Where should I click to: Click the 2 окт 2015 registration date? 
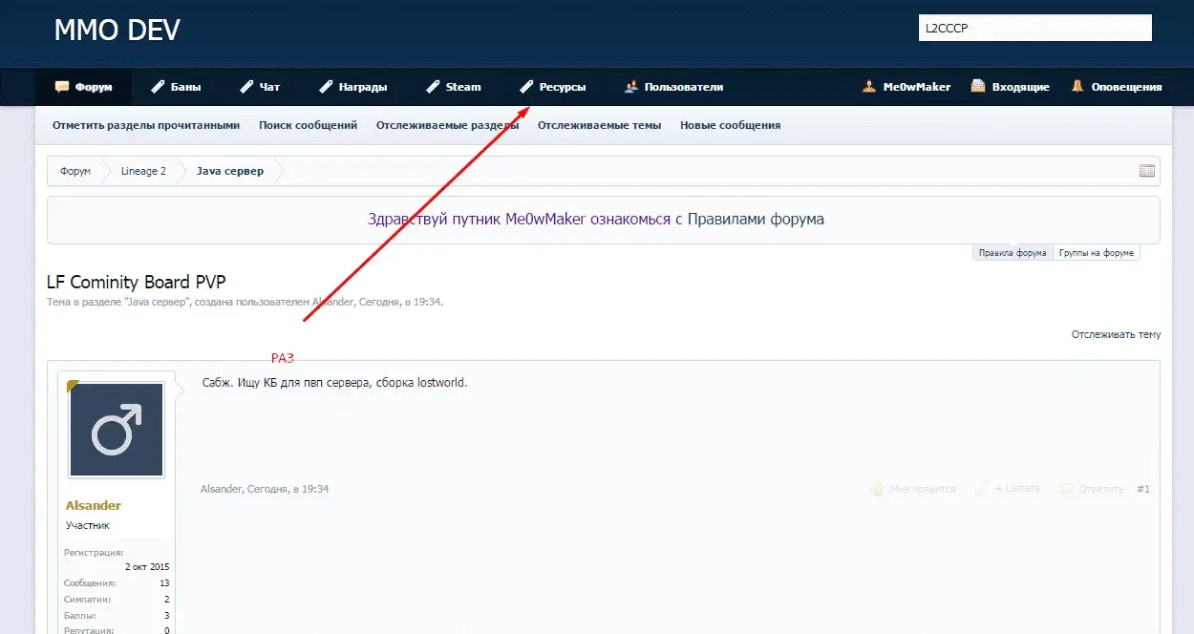(x=147, y=566)
